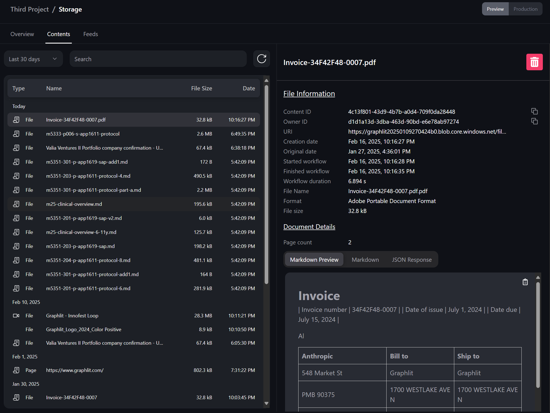550x413 pixels.
Task: Open the blob storage URI link
Action: click(427, 132)
